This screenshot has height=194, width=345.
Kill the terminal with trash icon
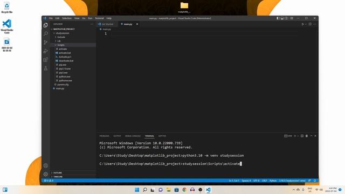pyautogui.click(x=307, y=136)
